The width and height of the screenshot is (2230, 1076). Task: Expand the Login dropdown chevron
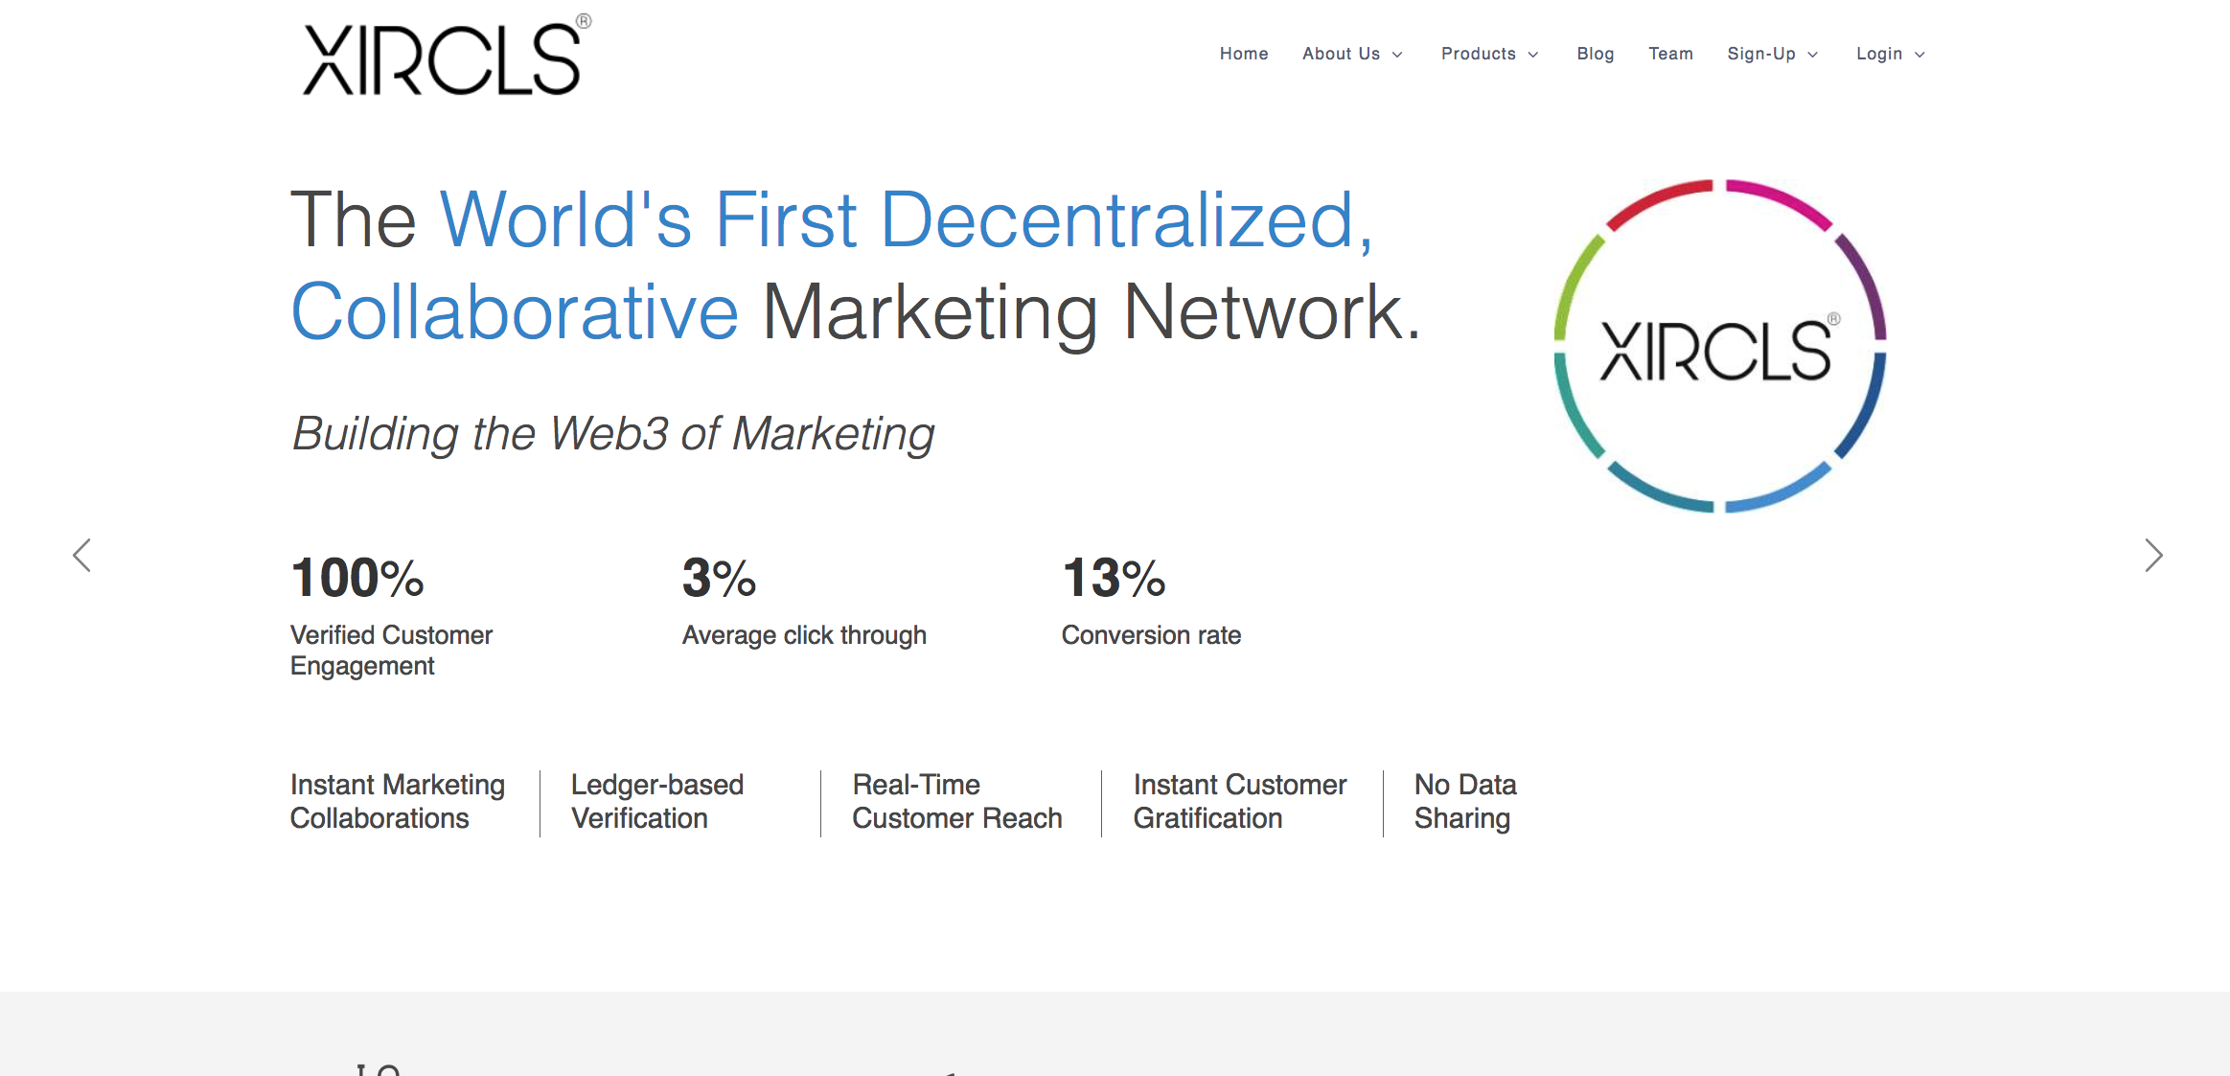point(1920,55)
